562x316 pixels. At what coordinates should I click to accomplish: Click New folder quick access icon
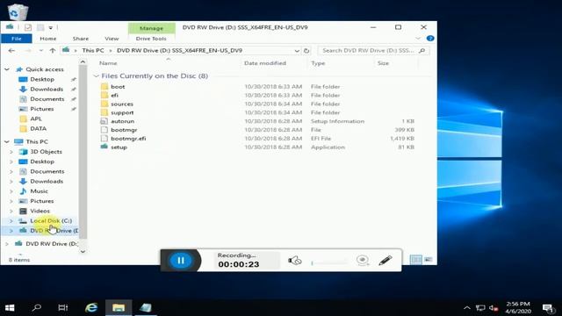[x=40, y=27]
